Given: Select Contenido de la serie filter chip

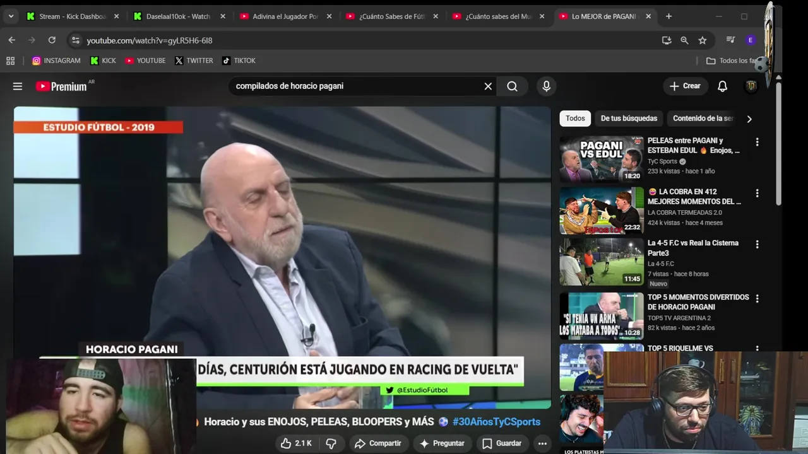Looking at the screenshot, I should pos(703,119).
